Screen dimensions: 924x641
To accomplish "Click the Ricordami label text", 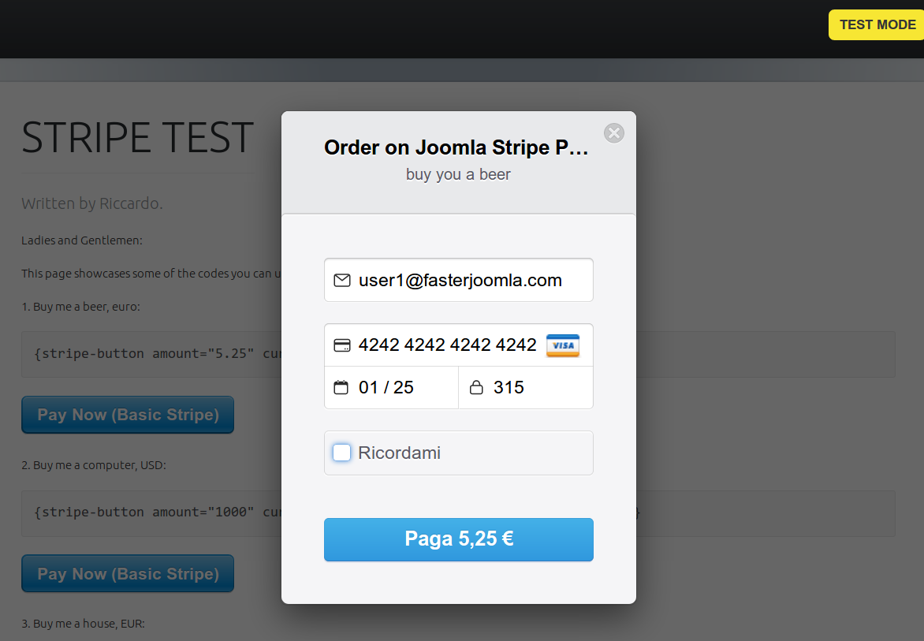I will (399, 453).
